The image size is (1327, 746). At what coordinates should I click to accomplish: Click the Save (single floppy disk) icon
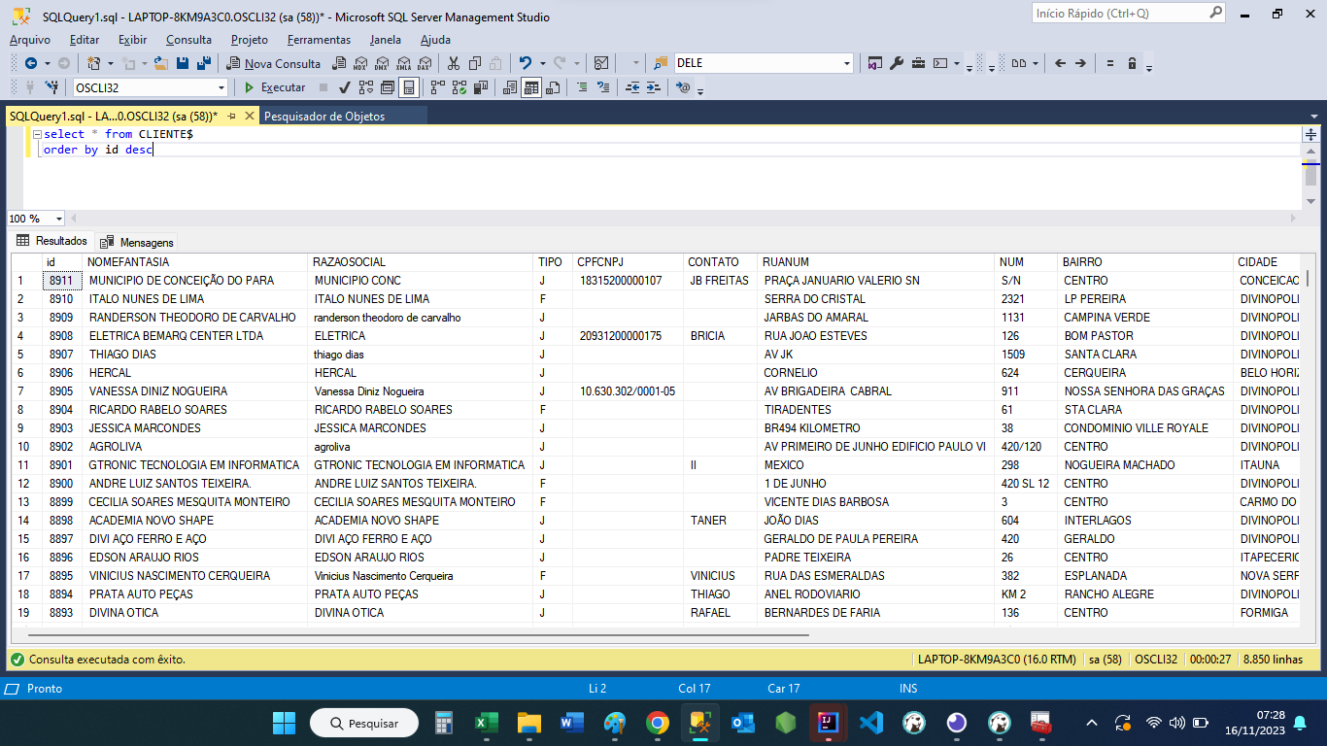(x=183, y=63)
